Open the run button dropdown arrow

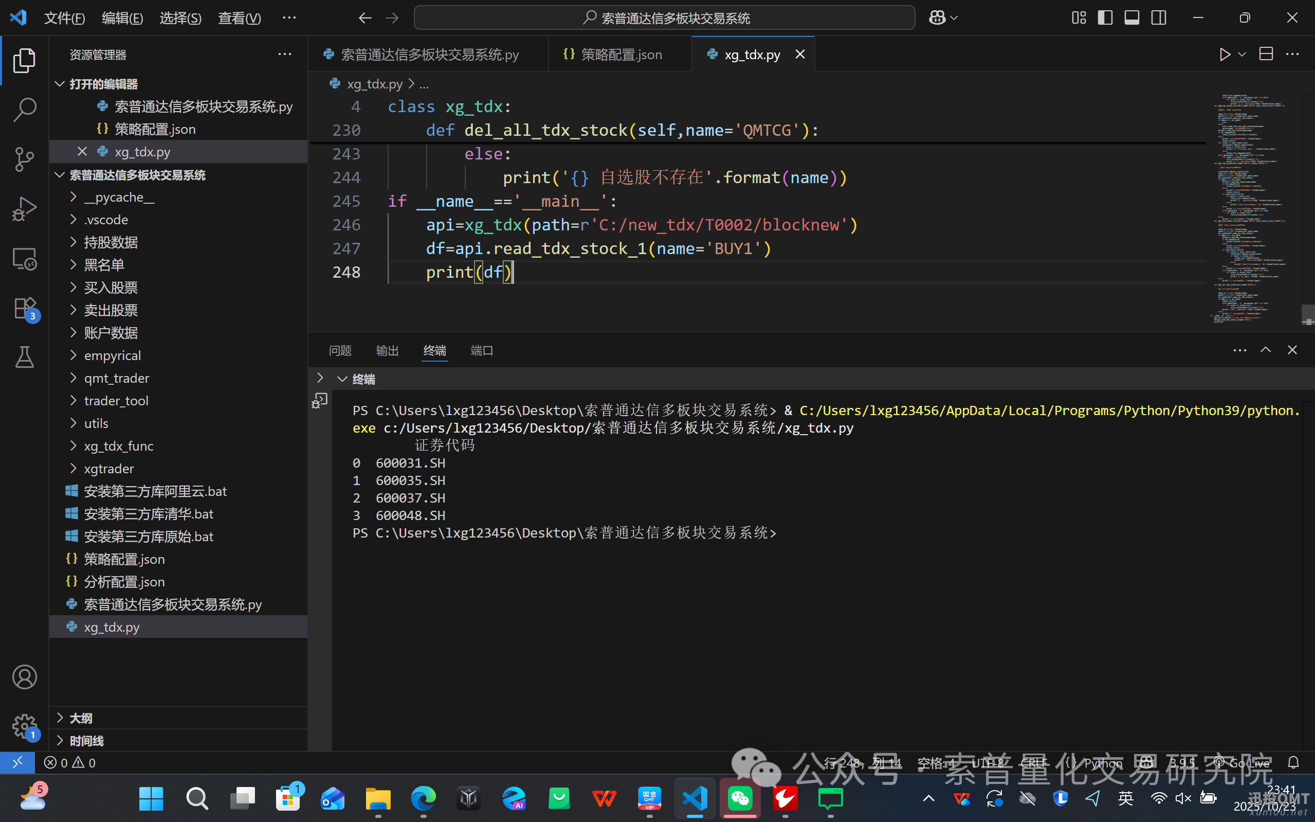1241,55
